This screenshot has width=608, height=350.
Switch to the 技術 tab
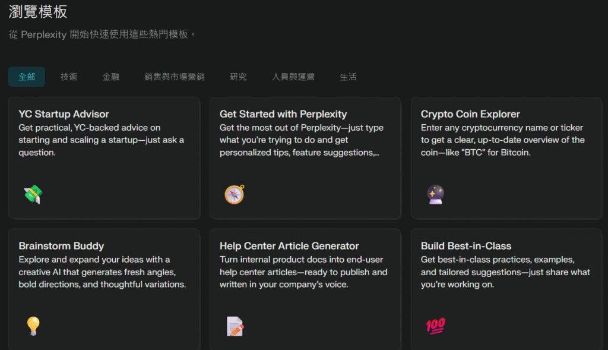69,77
